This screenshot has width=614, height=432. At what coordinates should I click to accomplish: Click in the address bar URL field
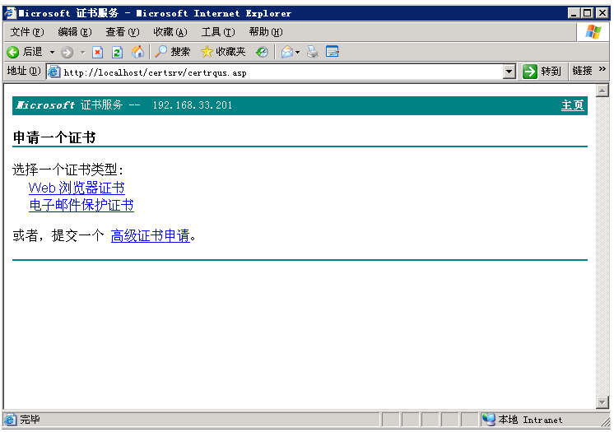click(x=280, y=72)
